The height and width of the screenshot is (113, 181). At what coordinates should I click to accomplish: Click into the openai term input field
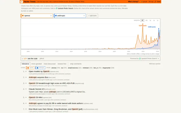pos(37,16)
